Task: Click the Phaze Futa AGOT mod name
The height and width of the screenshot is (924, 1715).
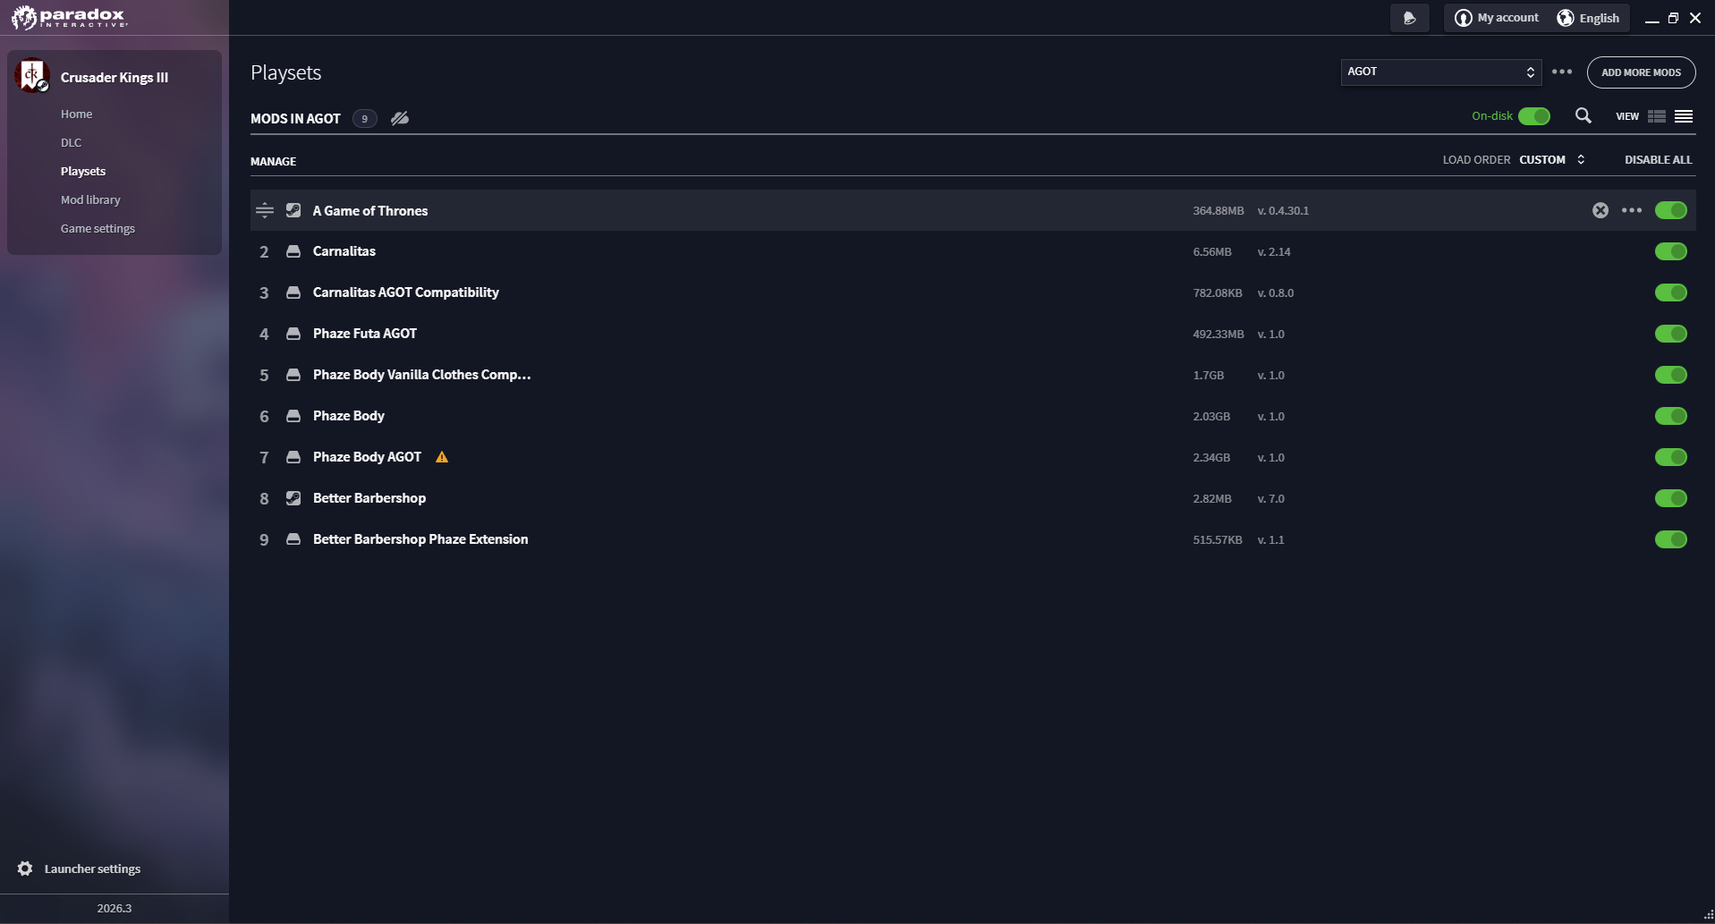Action: click(x=365, y=334)
